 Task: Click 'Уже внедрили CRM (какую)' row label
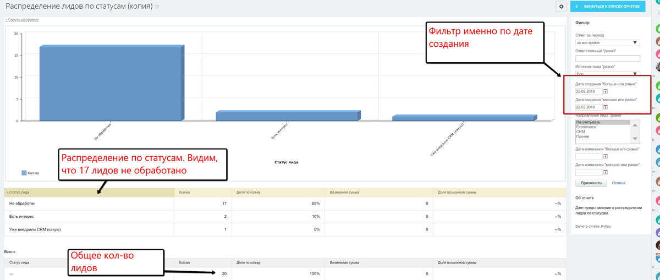(x=35, y=229)
